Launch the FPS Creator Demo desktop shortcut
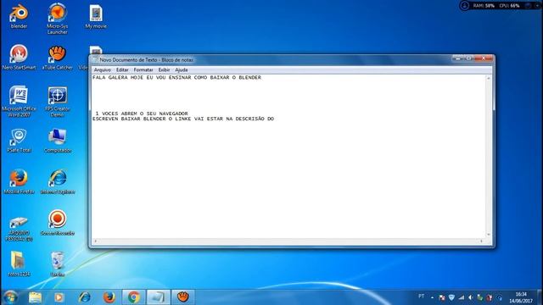 point(58,101)
